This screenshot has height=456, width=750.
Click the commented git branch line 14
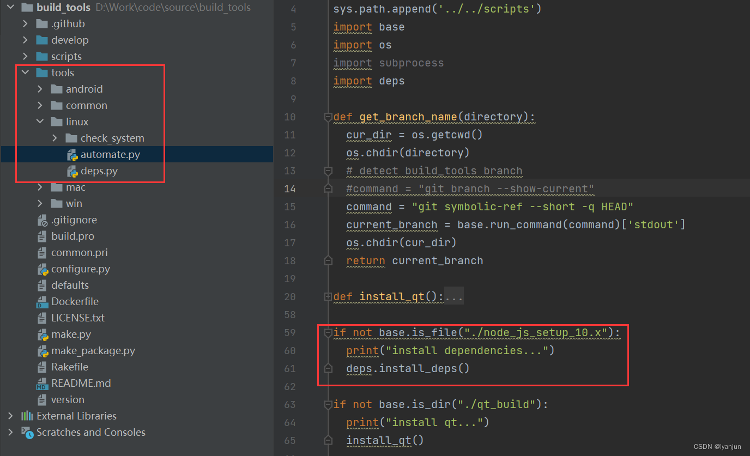(x=470, y=189)
